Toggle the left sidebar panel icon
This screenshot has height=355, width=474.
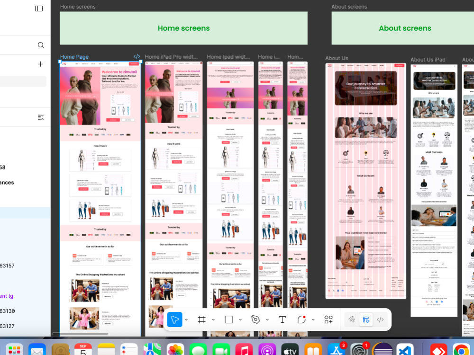(39, 9)
